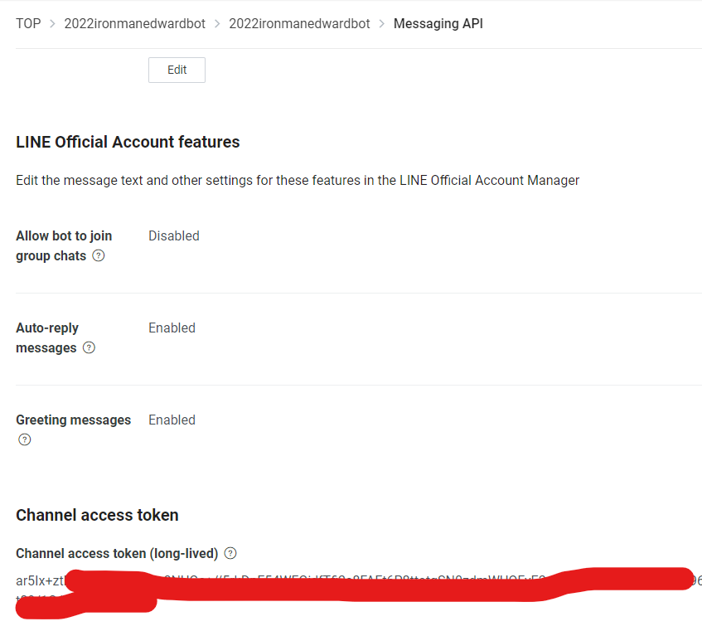The image size is (702, 631).
Task: Click the chevron separator after TOP
Action: click(52, 23)
